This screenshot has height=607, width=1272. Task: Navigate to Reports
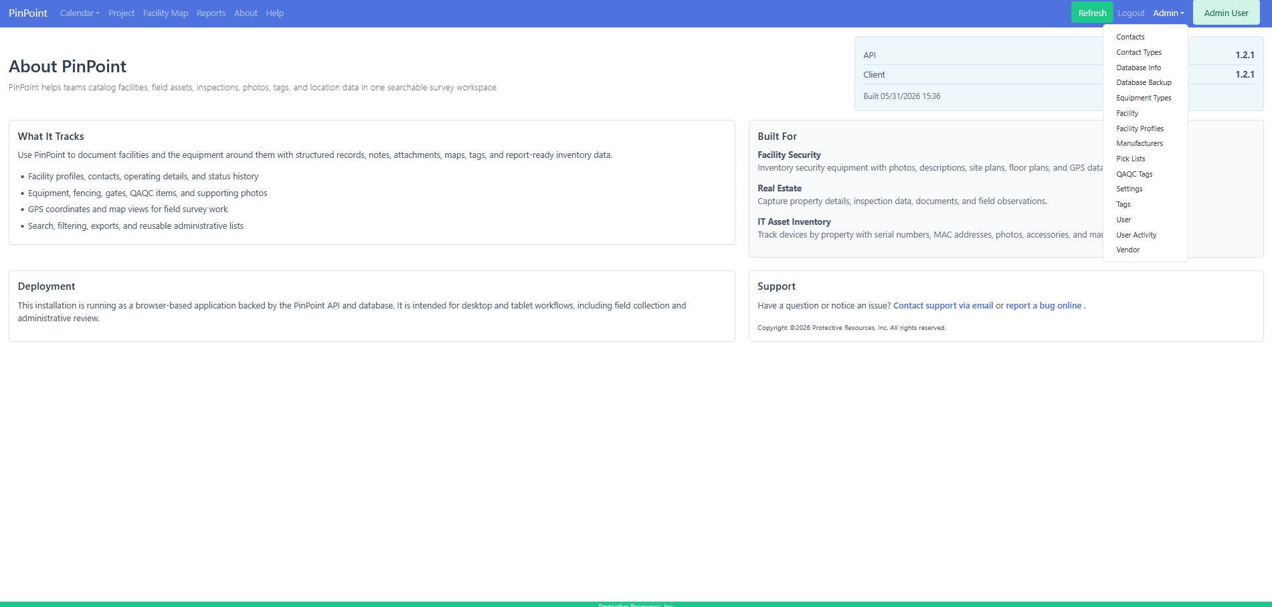pos(211,13)
